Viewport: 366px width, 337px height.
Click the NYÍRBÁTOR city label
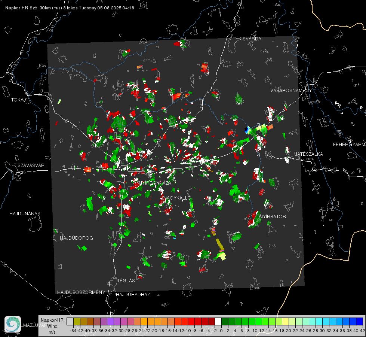pyautogui.click(x=273, y=216)
